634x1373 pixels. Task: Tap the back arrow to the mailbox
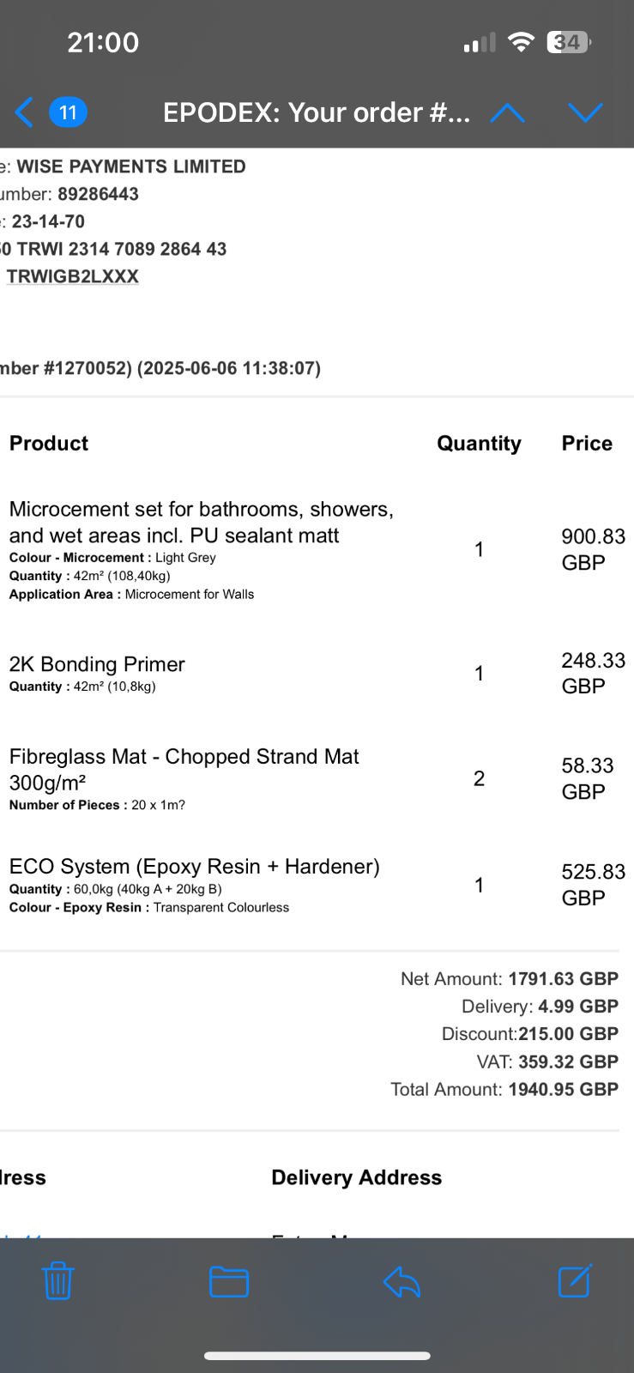[x=24, y=112]
